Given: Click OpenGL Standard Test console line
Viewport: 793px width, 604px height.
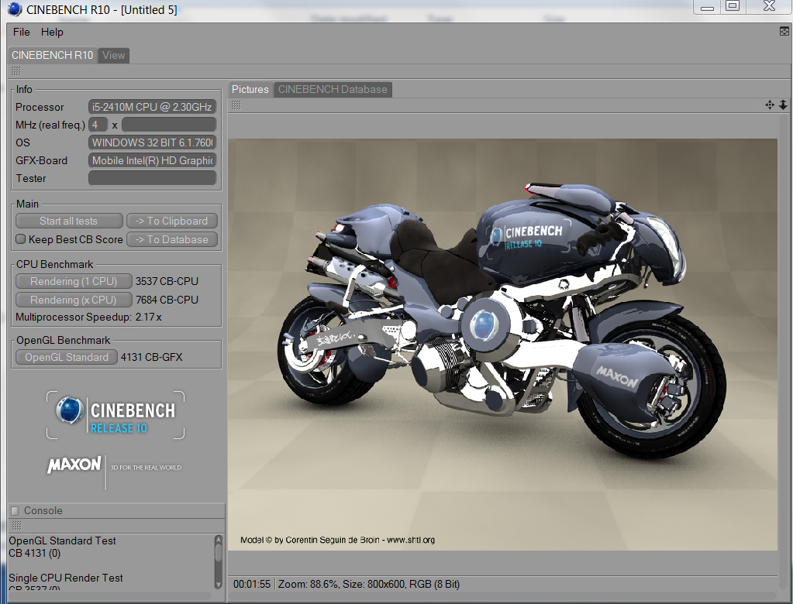Looking at the screenshot, I should [x=62, y=541].
